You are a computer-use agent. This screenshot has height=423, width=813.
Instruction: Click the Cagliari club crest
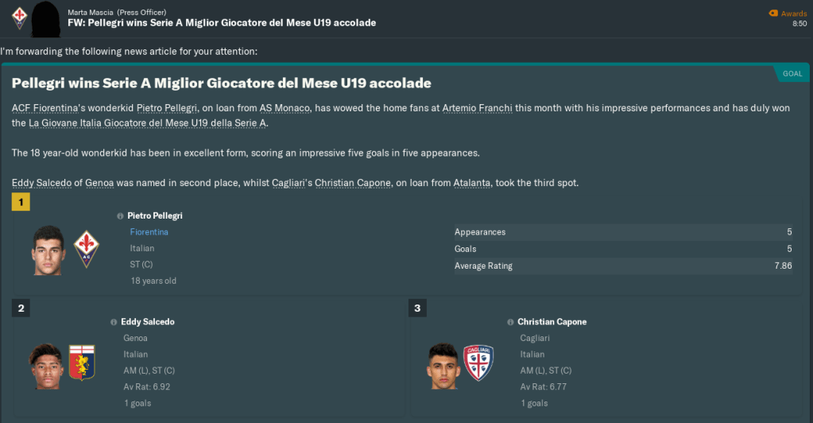(x=478, y=362)
